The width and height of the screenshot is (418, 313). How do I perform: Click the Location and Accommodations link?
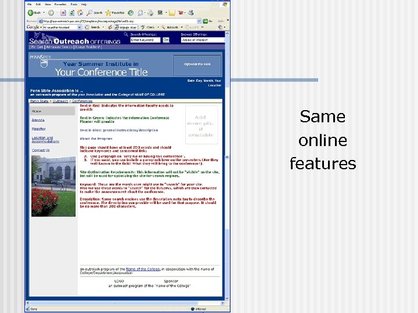pyautogui.click(x=45, y=140)
